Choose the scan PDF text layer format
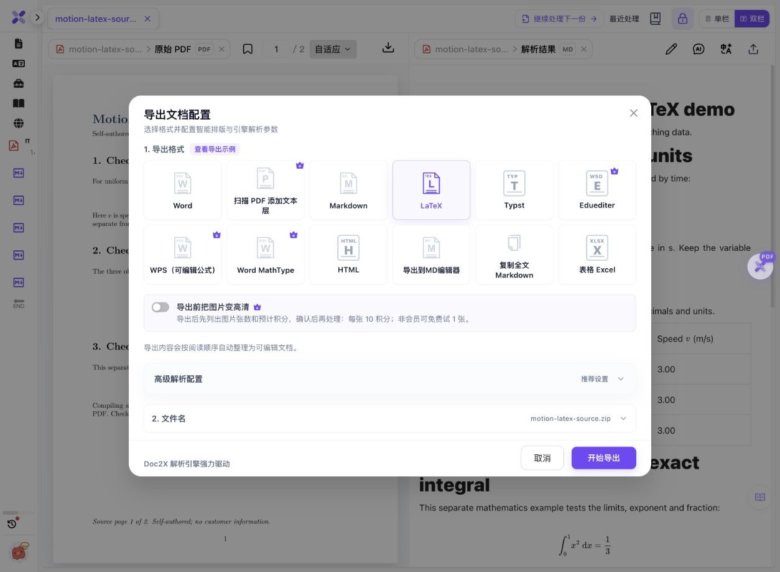 click(x=266, y=190)
